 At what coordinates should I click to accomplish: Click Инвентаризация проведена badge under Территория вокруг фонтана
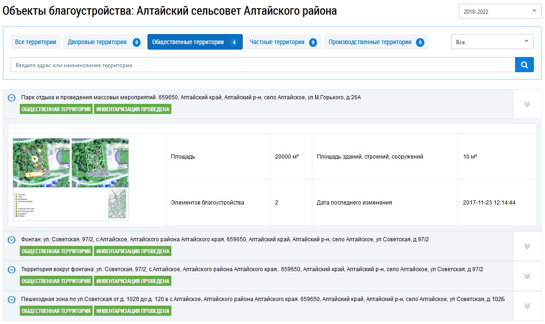point(132,281)
